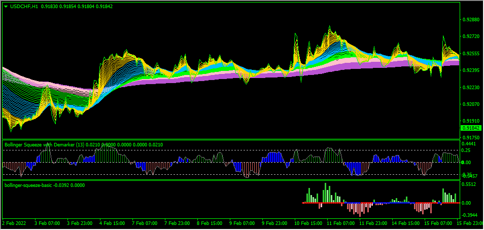Click the 9 Feb 23:00 time label
This screenshot has height=230, width=484.
point(274,223)
